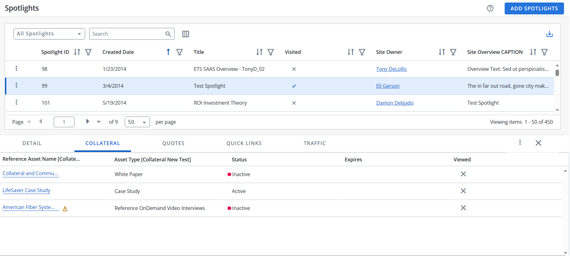570x256 pixels.
Task: Click Visited checkmark for Test Spotlight
Action: tap(294, 86)
